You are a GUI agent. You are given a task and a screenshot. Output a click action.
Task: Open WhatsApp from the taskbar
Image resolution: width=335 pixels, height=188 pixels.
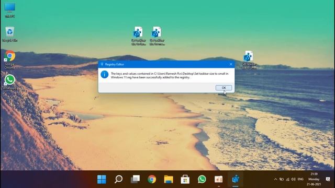(202, 179)
